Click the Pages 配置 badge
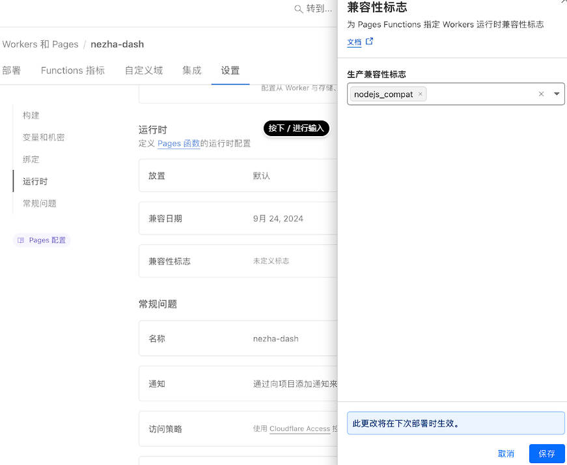 point(42,240)
